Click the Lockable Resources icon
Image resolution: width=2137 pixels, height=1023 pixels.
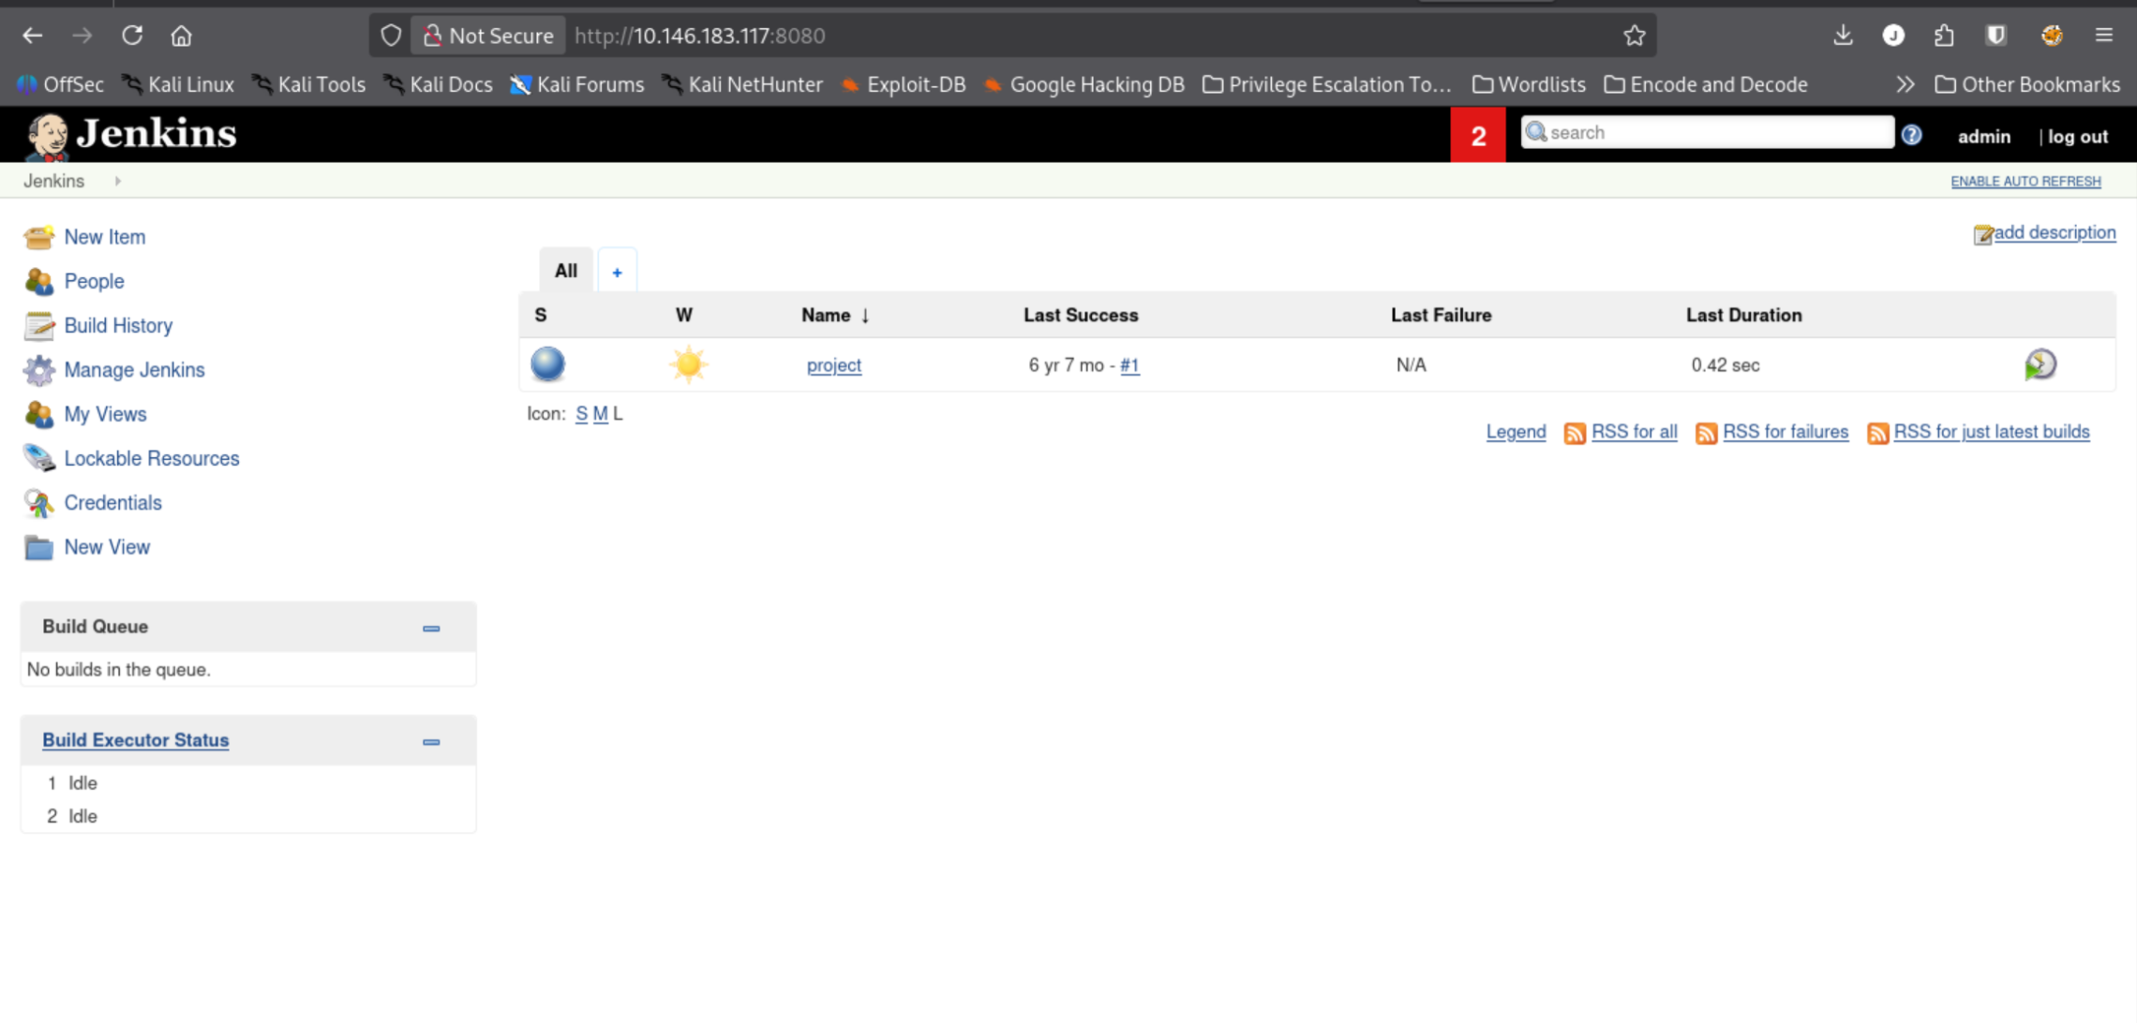point(38,458)
